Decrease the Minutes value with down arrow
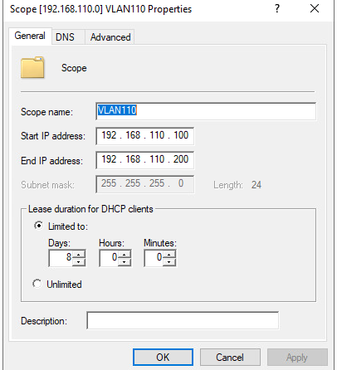This screenshot has height=370, width=337. point(169,262)
